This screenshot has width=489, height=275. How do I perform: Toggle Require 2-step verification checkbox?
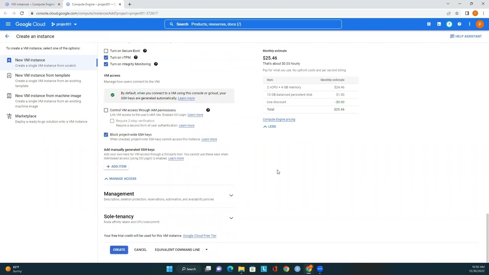[112, 121]
